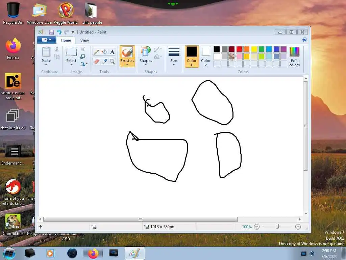Select the Color picker eyedropper tool
The width and height of the screenshot is (346, 260).
point(104,61)
